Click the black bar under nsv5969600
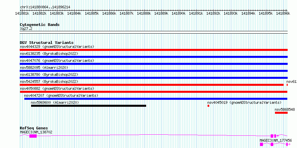The image size is (297, 148). tap(88, 106)
